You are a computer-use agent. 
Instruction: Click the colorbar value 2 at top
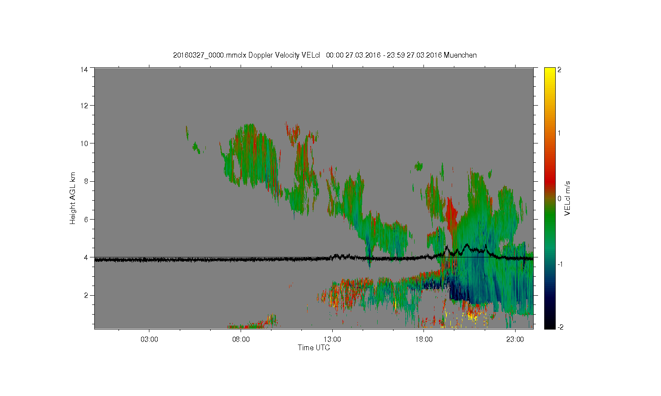click(559, 70)
